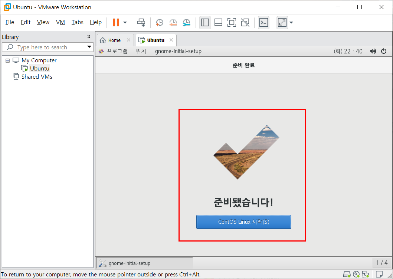Click the hard disk status icon
Screen dimensions: 393x279
tap(347, 274)
